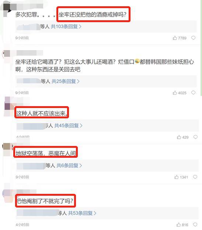Select comment text 把他阉割了不就完了吗

[x=45, y=201]
